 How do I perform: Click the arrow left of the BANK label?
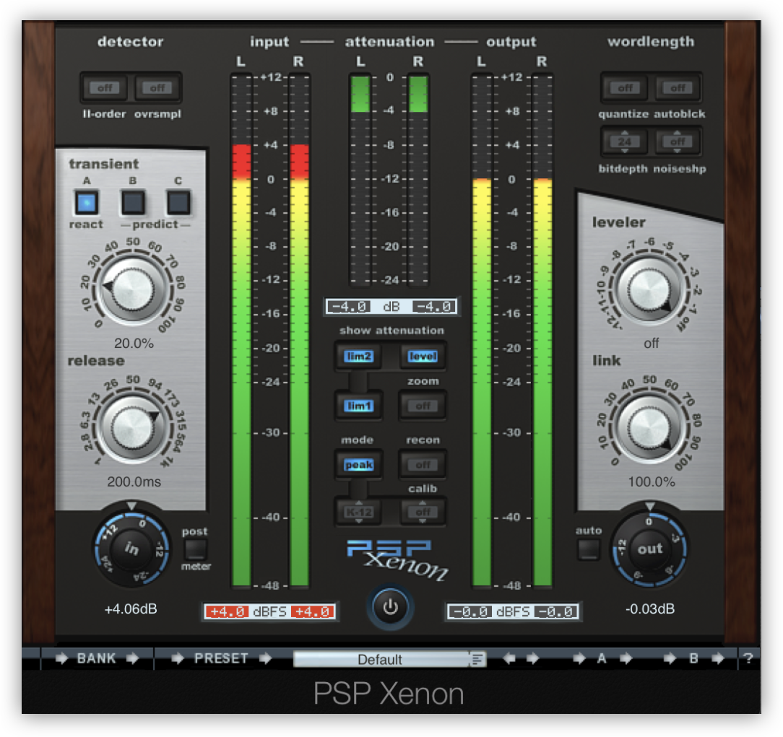point(61,658)
